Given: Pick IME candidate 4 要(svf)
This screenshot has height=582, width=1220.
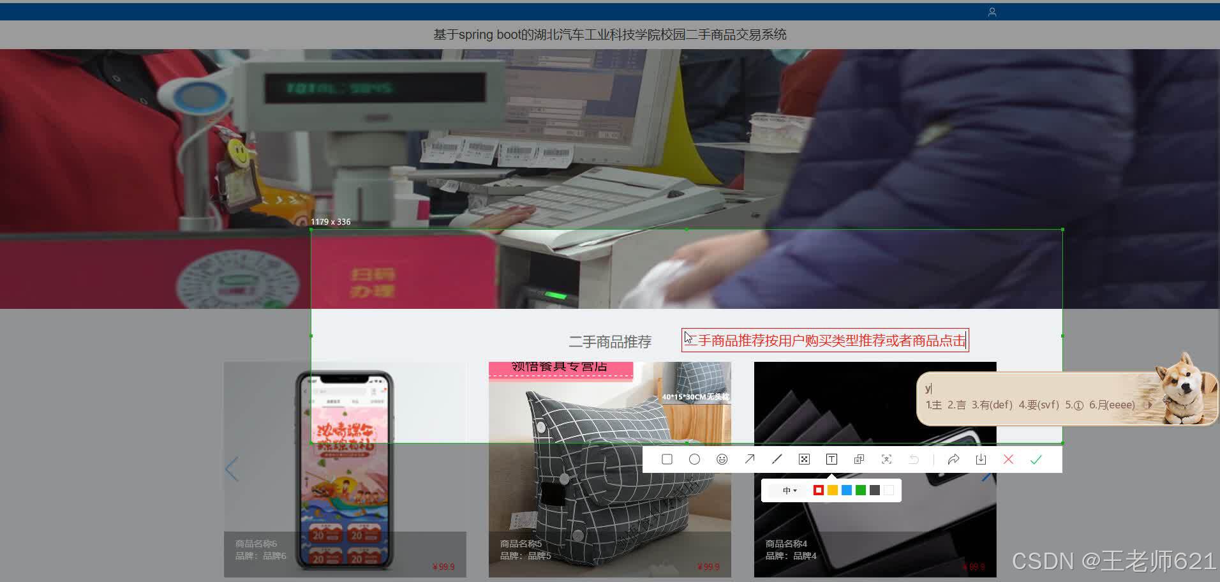Looking at the screenshot, I should point(1039,405).
